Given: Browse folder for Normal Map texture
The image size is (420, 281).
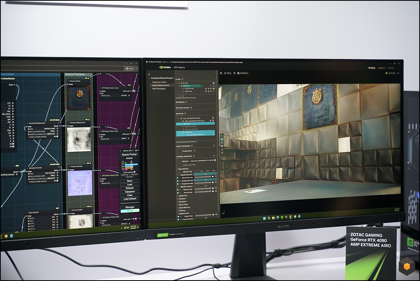Looking at the screenshot, I should point(213,191).
